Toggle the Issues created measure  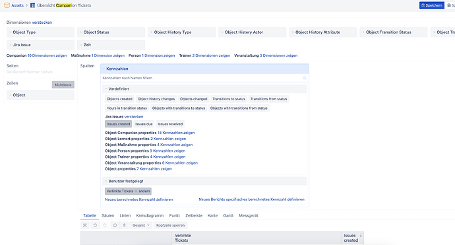[118, 123]
